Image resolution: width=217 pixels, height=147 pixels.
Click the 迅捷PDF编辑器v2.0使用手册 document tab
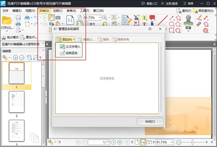click(x=21, y=44)
